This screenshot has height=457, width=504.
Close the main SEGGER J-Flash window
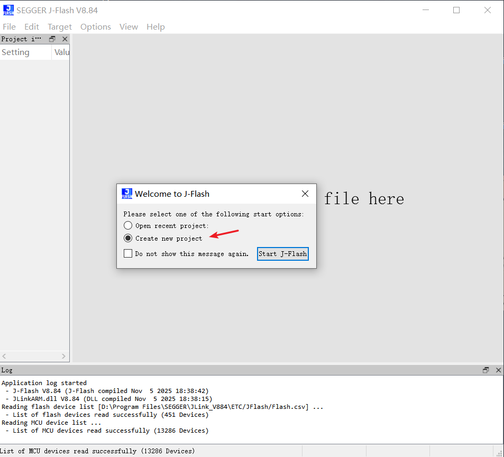487,10
